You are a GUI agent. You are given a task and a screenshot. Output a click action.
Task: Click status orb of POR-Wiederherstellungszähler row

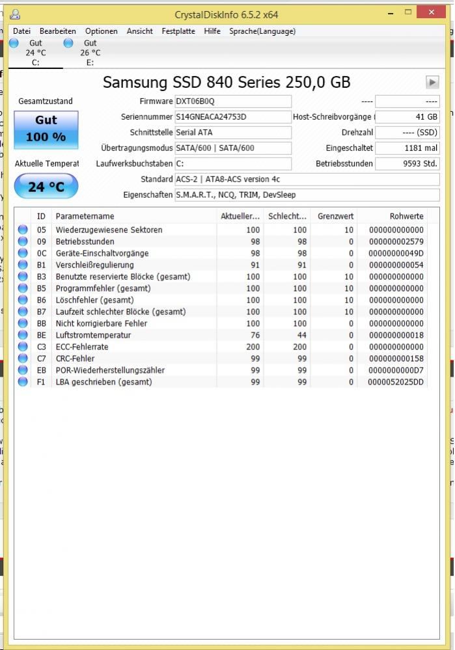[x=23, y=370]
